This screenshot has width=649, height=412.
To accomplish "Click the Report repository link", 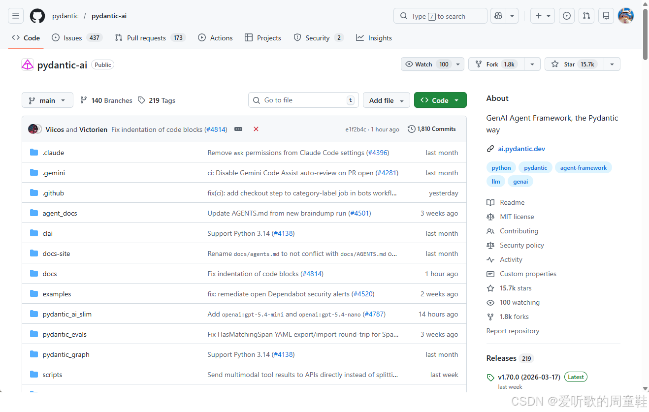I will point(513,331).
